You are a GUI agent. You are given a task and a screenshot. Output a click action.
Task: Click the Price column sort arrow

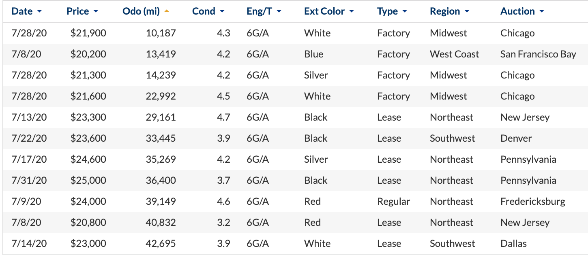96,12
